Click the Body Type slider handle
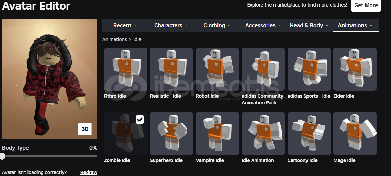 (2, 156)
